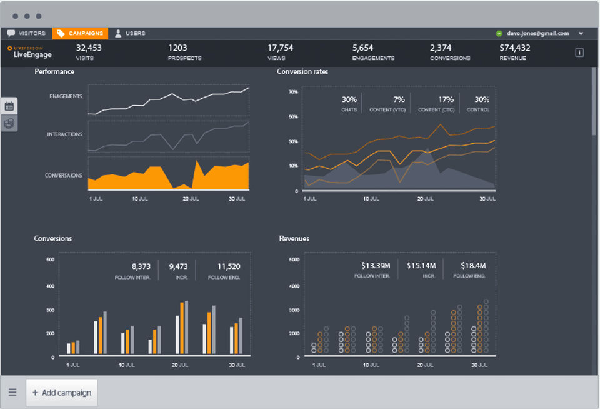Select the 2,374 Conversions metric
The image size is (600, 409).
pyautogui.click(x=450, y=53)
